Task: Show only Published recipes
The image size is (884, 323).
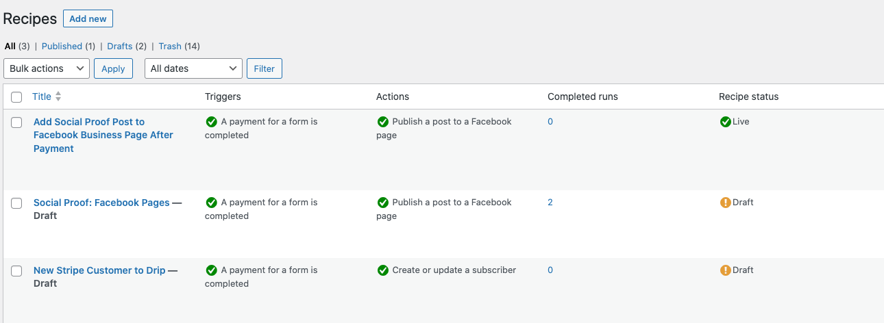Action: [x=62, y=47]
